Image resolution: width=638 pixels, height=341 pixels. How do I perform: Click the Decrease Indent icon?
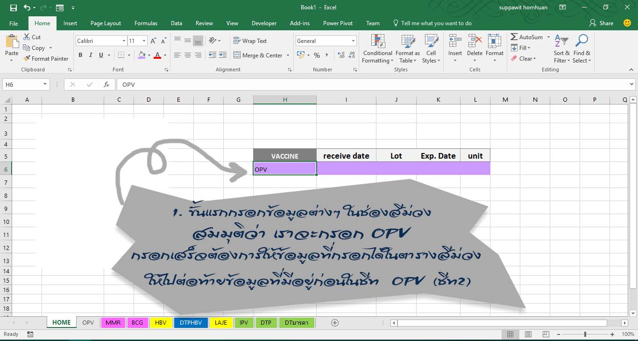[213, 55]
